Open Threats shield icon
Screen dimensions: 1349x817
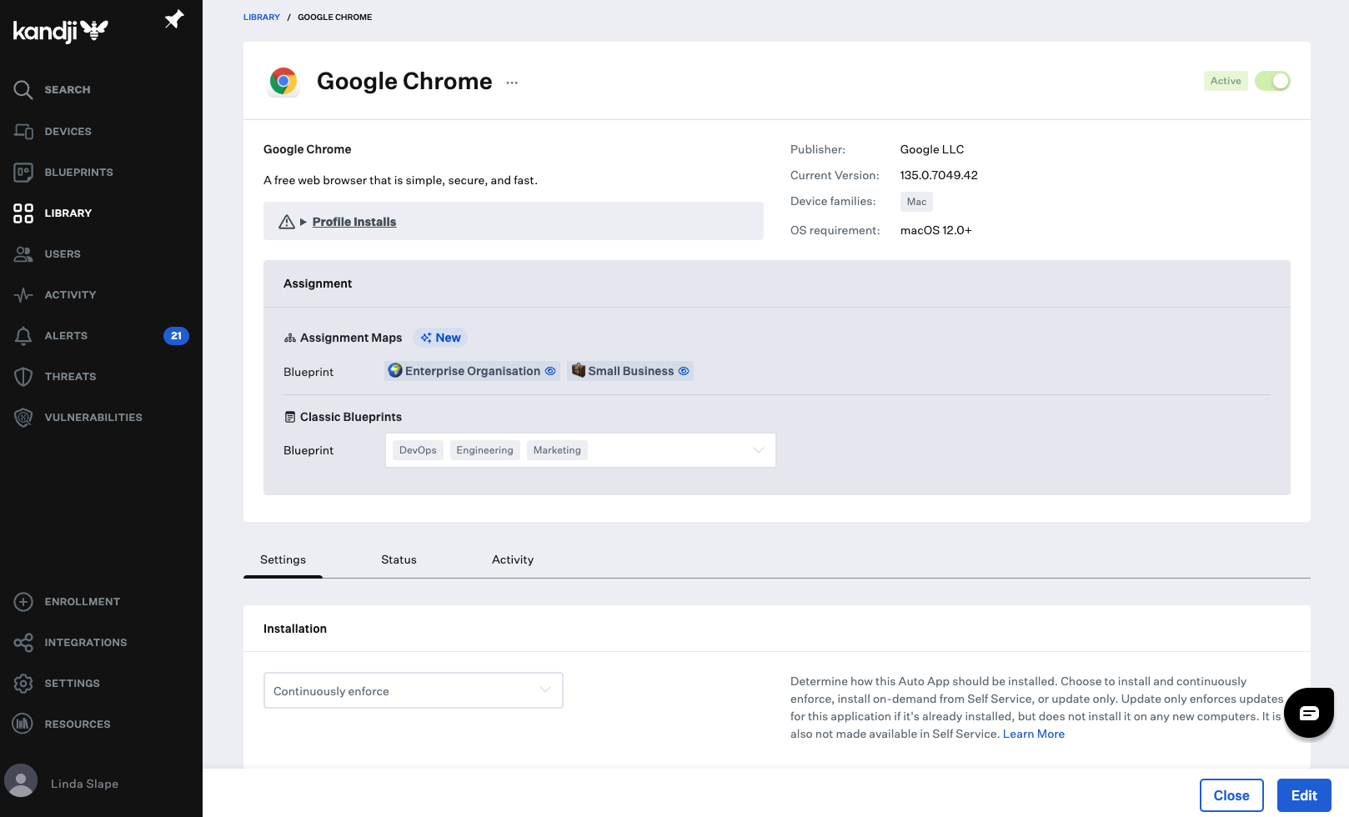coord(23,377)
